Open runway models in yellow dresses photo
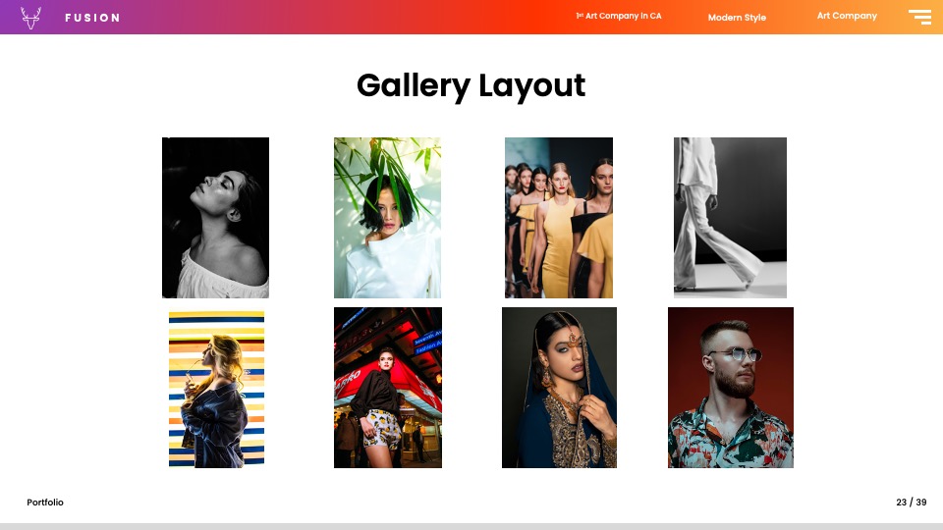Image resolution: width=943 pixels, height=530 pixels. [x=559, y=218]
